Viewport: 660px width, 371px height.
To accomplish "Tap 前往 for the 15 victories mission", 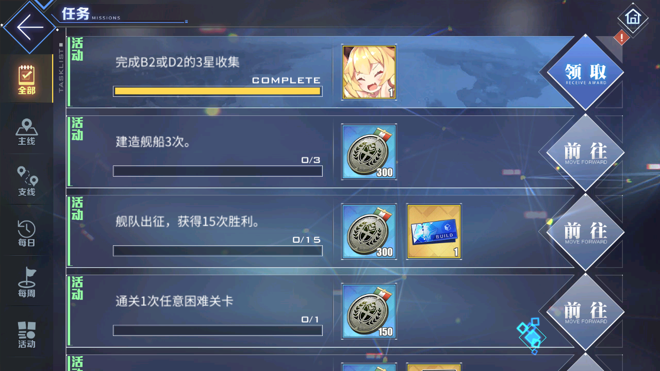I will (585, 232).
